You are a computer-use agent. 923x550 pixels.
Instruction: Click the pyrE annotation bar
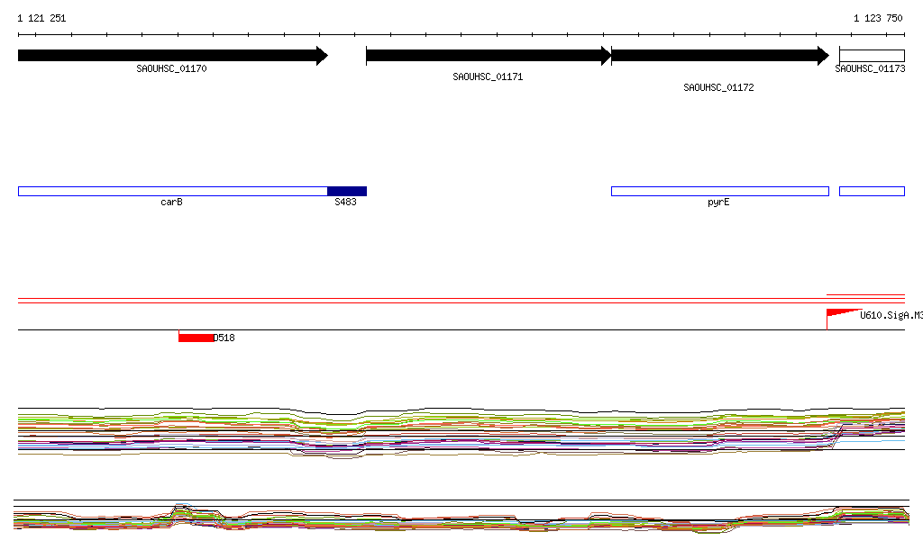718,191
